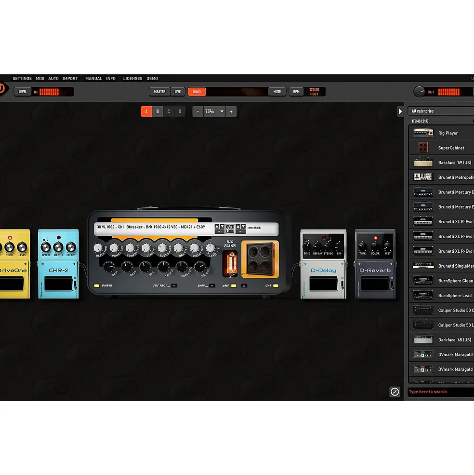This screenshot has height=475, width=474.
Task: Click previous amp arrow left of Overloud logo
Action: [x=217, y=227]
